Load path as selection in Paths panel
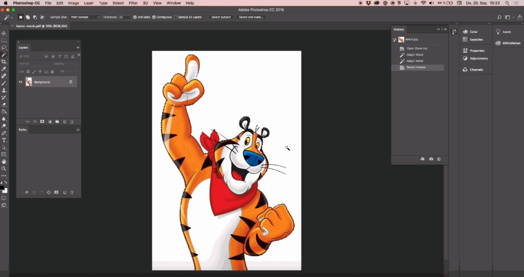Image resolution: width=524 pixels, height=277 pixels. pyautogui.click(x=41, y=192)
